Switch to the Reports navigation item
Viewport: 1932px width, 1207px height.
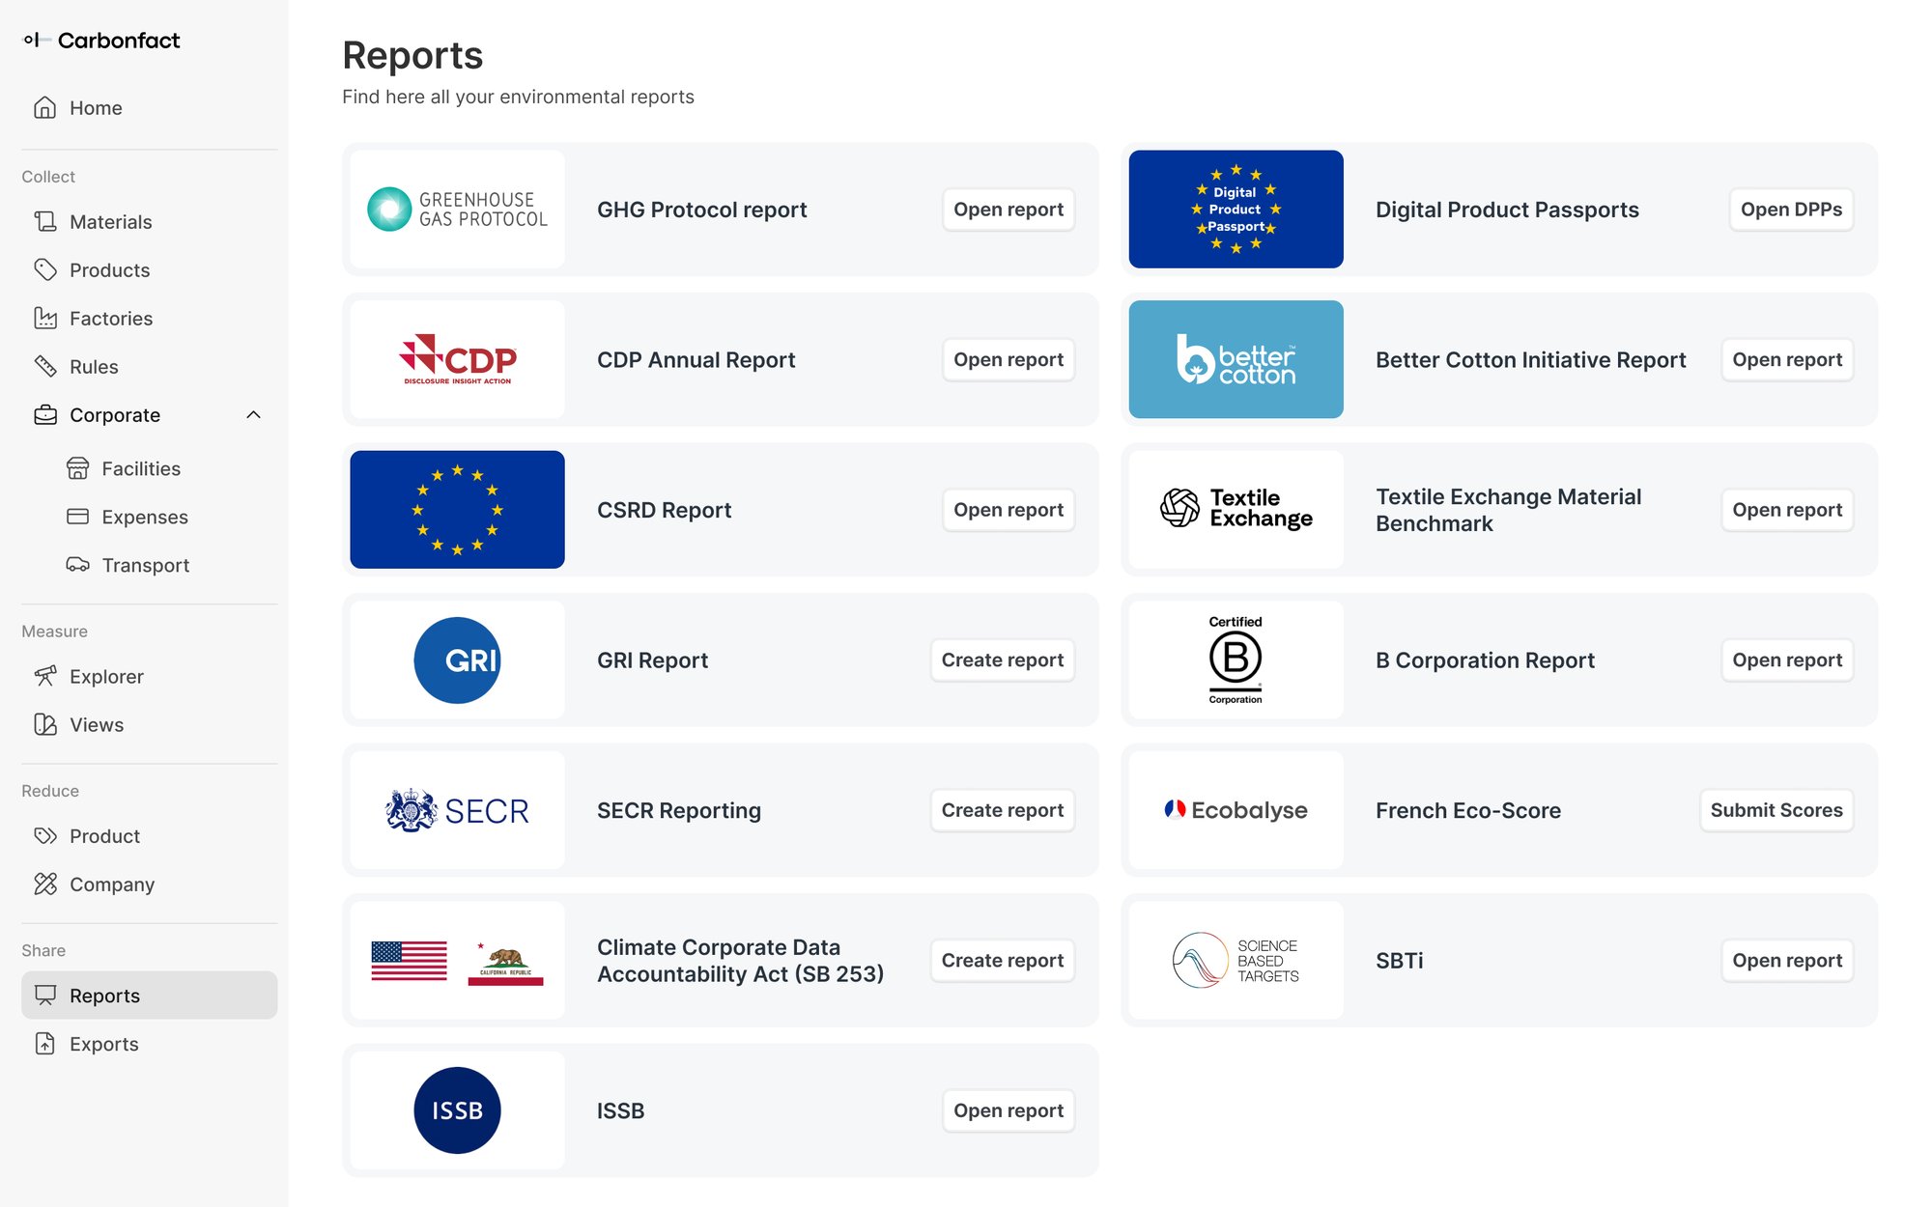tap(104, 995)
